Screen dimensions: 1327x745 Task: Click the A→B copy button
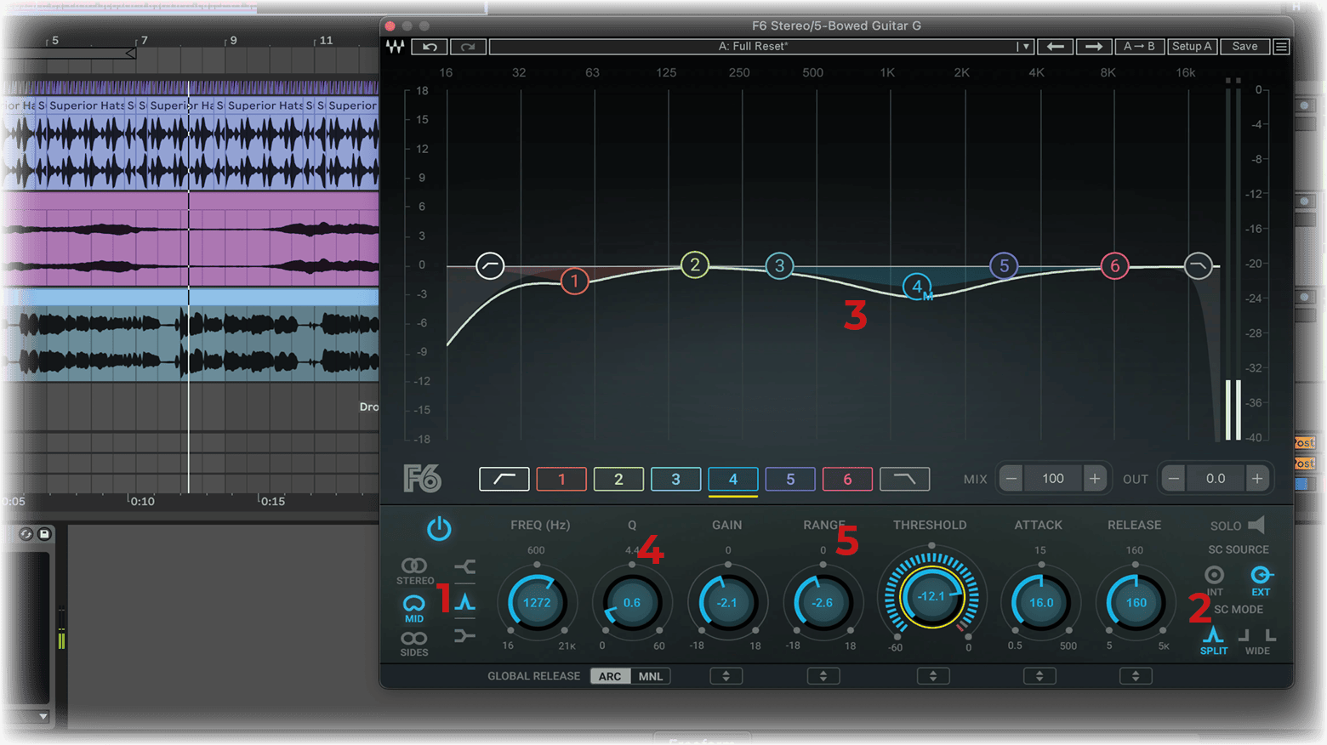[1139, 47]
